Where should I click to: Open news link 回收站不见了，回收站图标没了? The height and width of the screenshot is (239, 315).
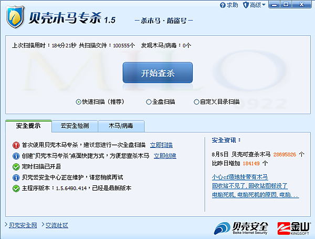click(250, 186)
